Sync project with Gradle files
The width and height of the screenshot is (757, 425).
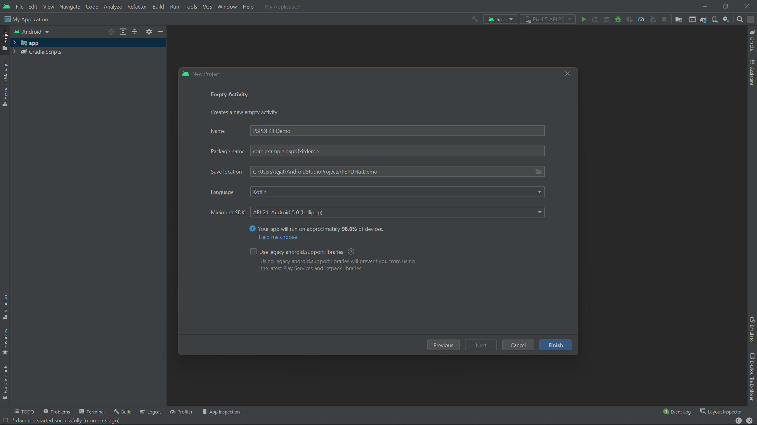(x=703, y=19)
